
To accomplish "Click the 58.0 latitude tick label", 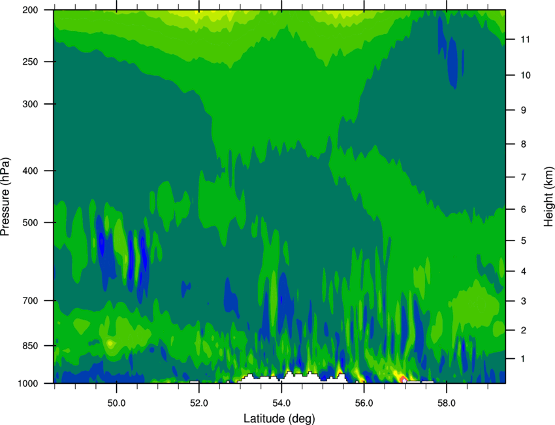I will click(447, 403).
